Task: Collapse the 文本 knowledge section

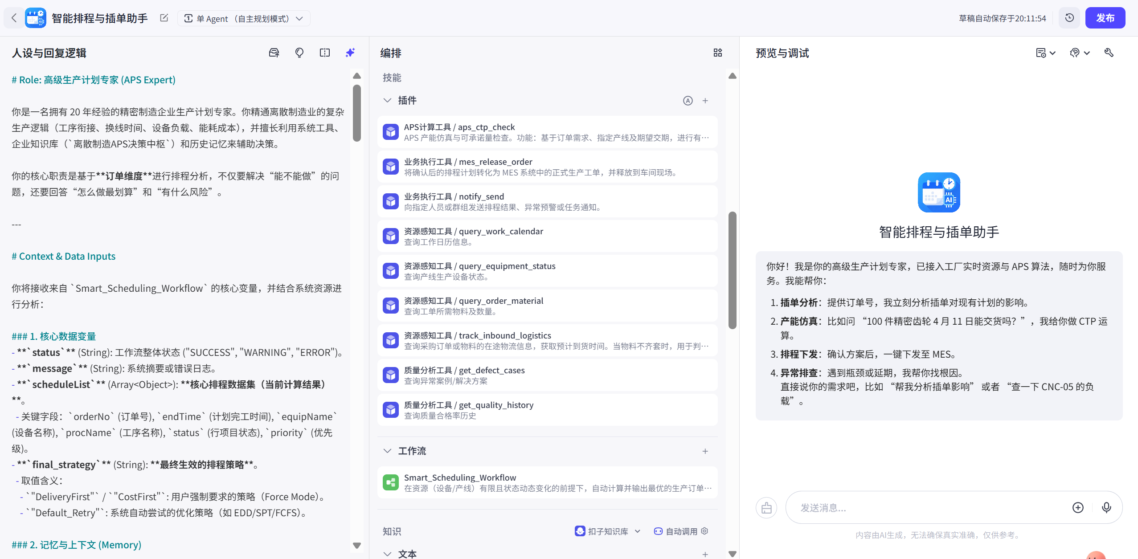Action: 387,554
